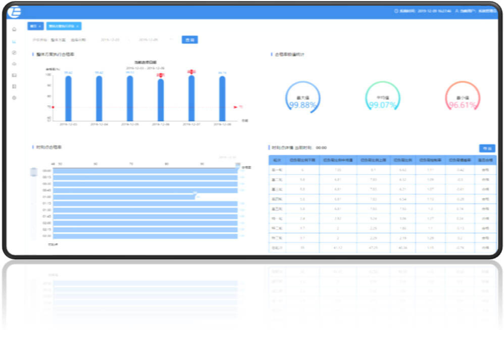
Task: Click the grid icon in left sidebar
Action: coord(14,86)
